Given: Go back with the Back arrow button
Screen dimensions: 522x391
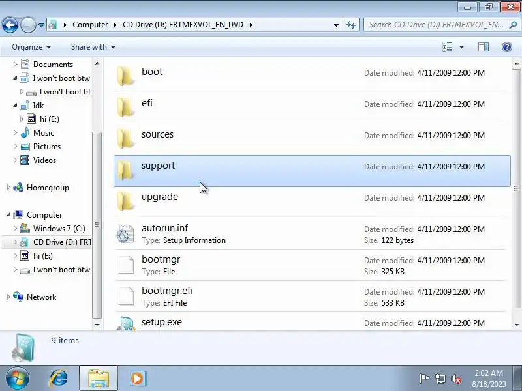Looking at the screenshot, I should pyautogui.click(x=10, y=25).
